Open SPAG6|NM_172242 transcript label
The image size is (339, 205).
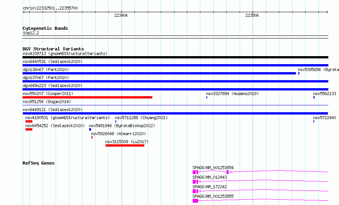209,187
